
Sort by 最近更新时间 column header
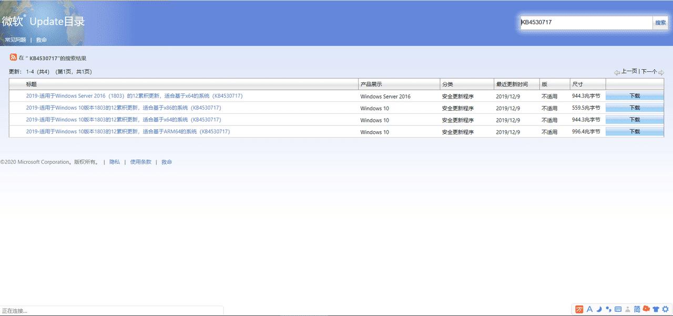pyautogui.click(x=512, y=84)
